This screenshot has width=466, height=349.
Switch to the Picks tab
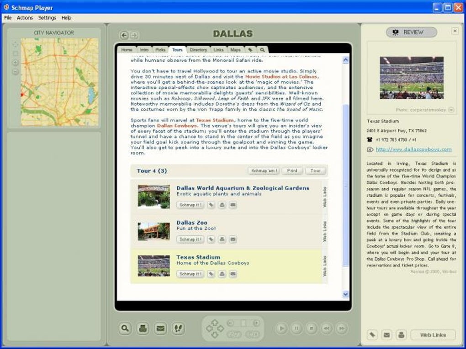pyautogui.click(x=160, y=50)
